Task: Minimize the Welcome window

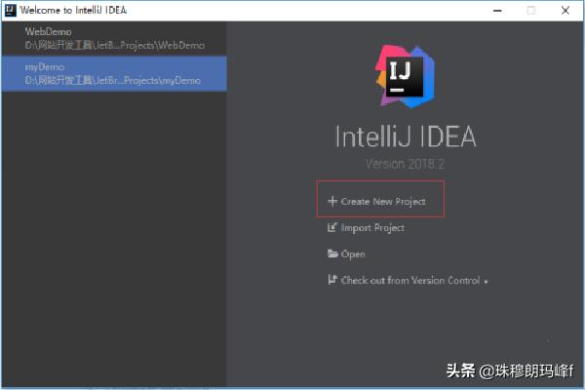Action: point(497,11)
